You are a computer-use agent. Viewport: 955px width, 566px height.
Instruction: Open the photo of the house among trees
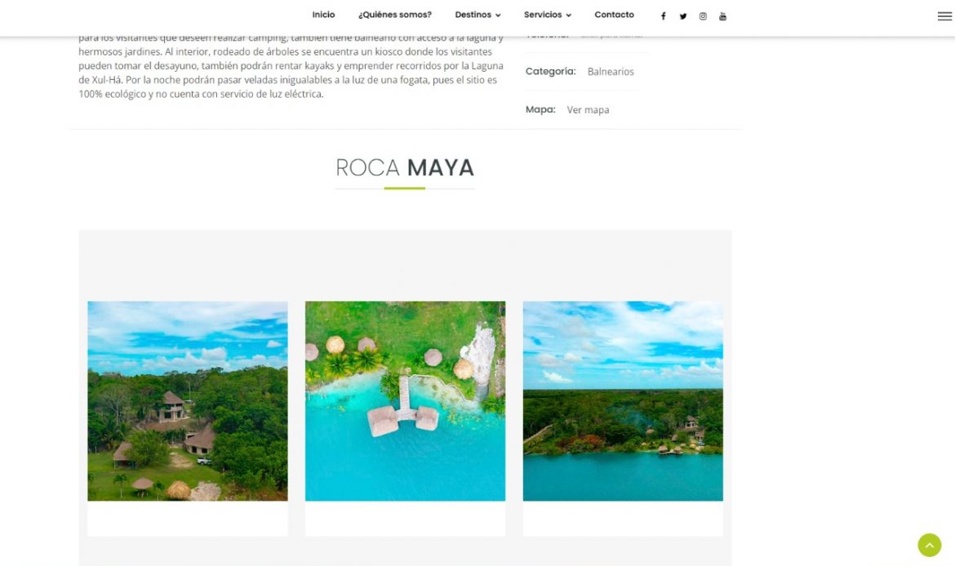(x=188, y=401)
